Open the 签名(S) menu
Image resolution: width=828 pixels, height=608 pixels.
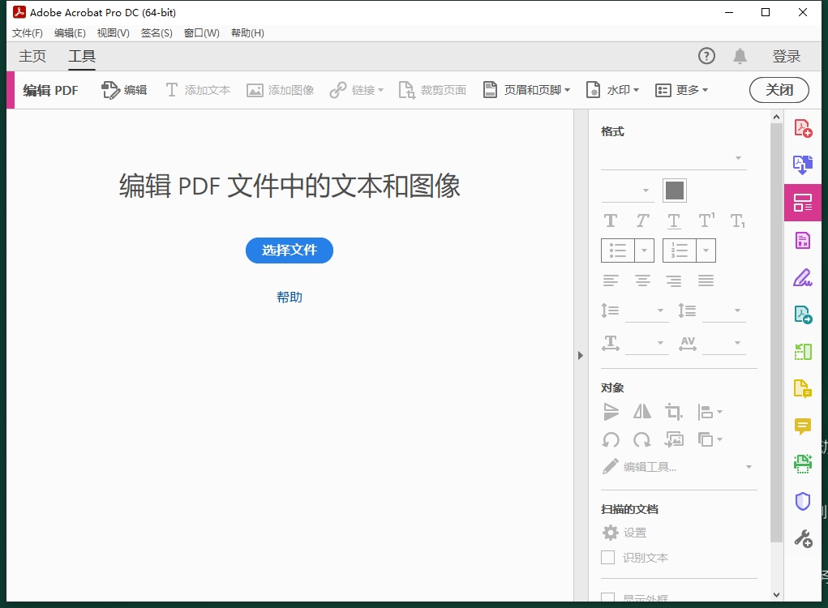(157, 33)
